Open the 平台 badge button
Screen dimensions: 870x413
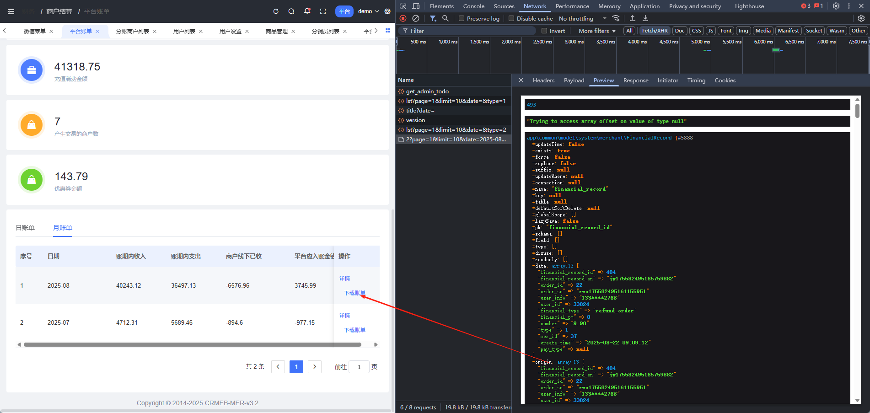344,11
